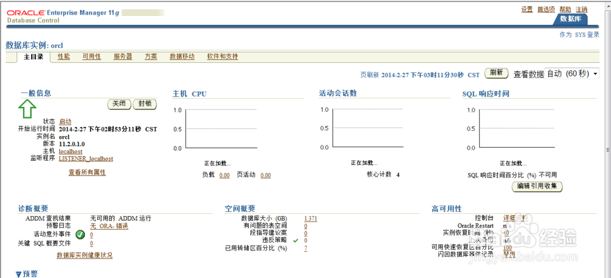Image resolution: width=611 pixels, height=278 pixels.
Task: Open the localhost host link
Action: tap(70, 152)
